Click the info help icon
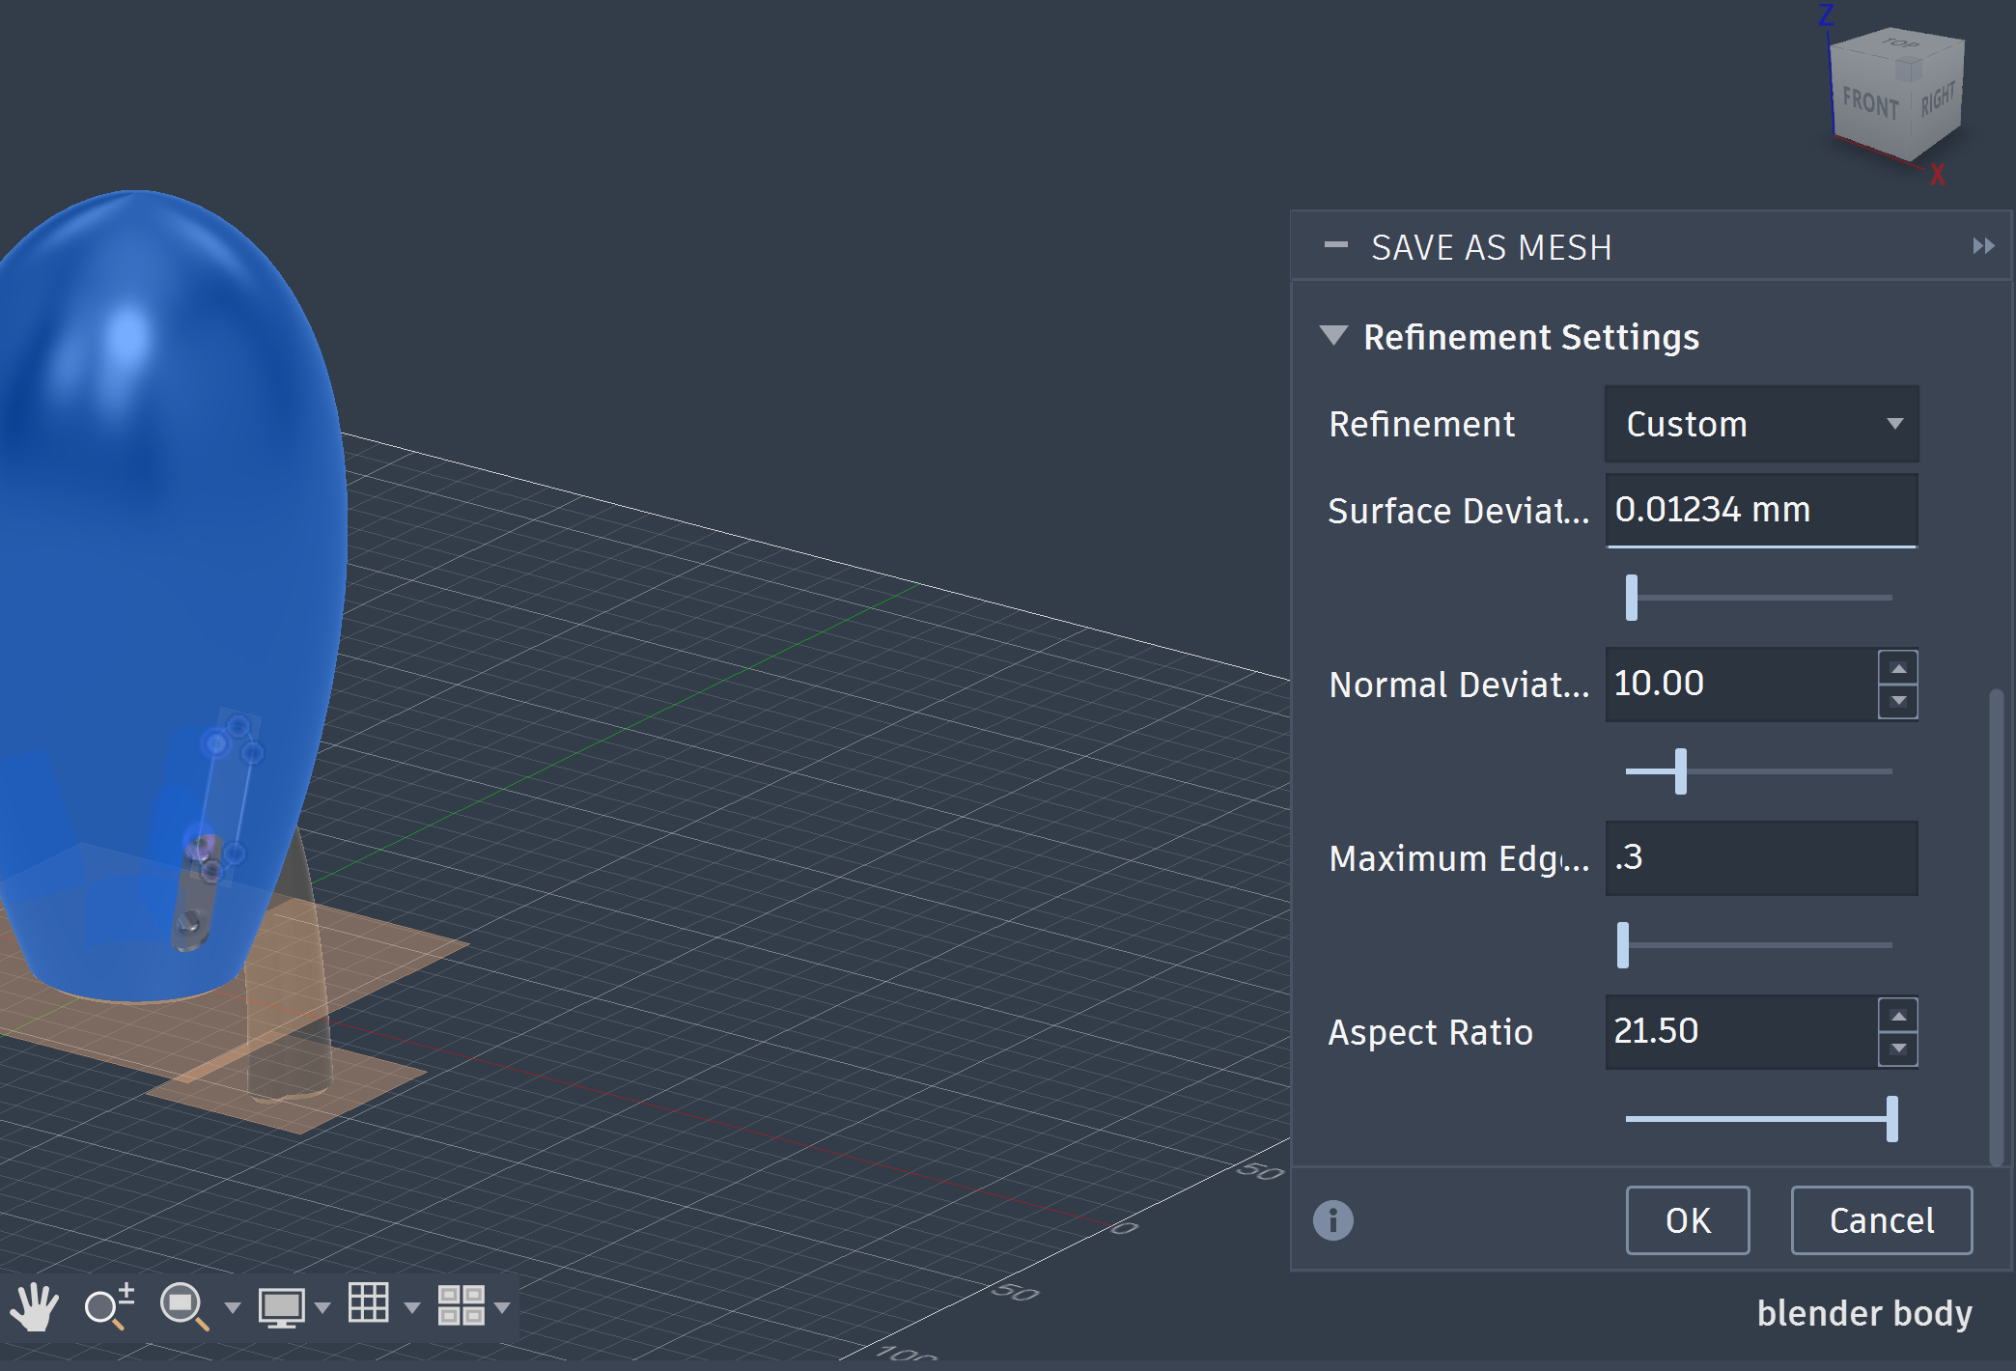 click(x=1333, y=1220)
